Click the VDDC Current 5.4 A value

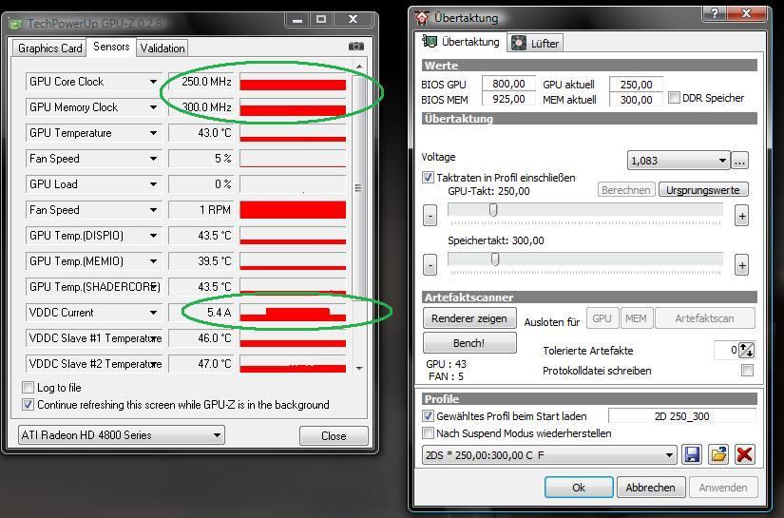point(201,313)
